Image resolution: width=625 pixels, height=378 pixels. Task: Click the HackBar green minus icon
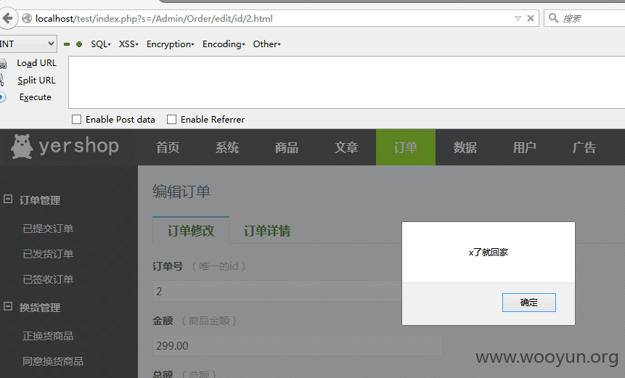[67, 44]
